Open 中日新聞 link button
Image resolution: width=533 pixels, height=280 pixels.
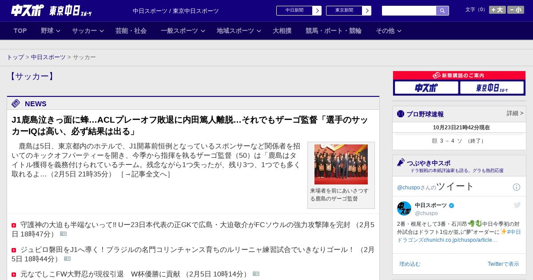coord(294,11)
